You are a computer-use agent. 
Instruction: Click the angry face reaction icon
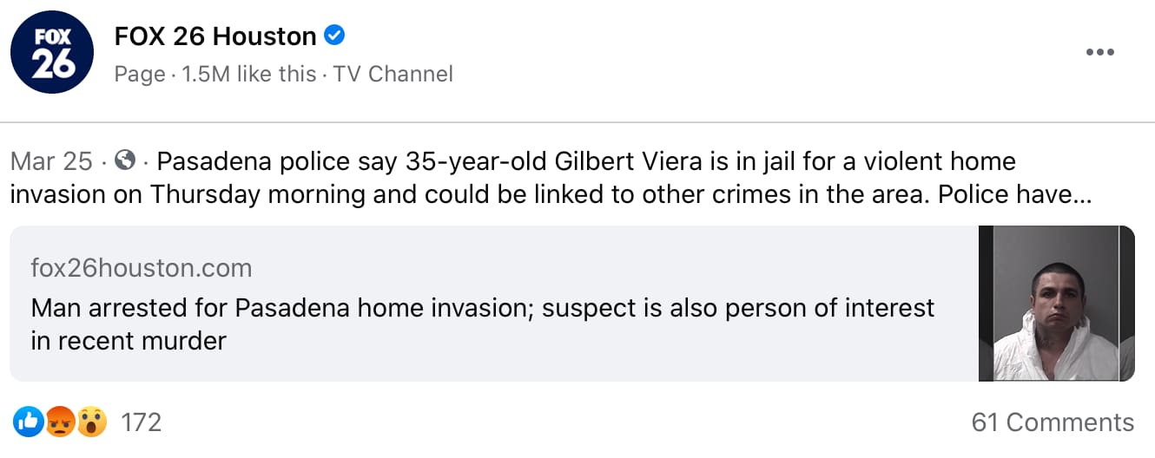[x=59, y=422]
